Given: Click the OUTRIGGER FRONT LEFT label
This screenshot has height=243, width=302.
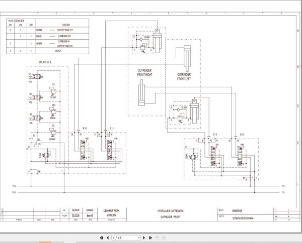Looking at the screenshot, I should coord(184,77).
